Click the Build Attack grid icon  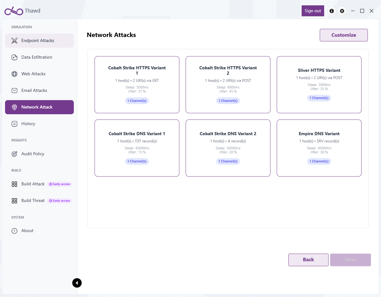point(14,184)
